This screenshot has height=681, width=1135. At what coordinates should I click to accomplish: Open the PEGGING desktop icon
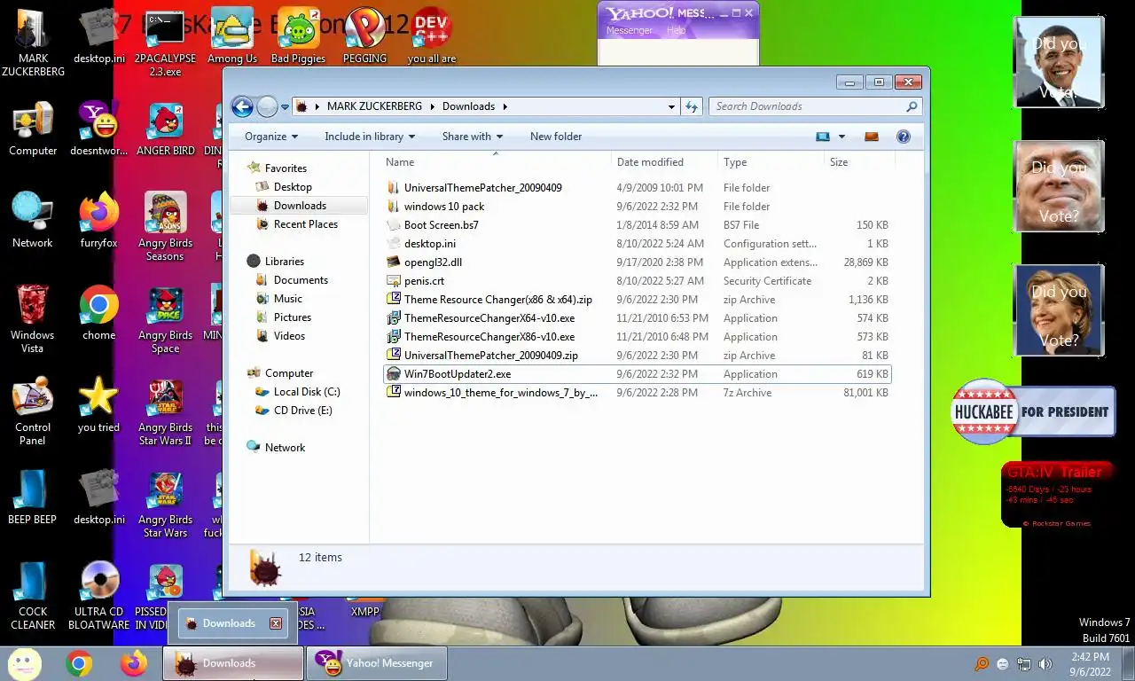coord(364,37)
